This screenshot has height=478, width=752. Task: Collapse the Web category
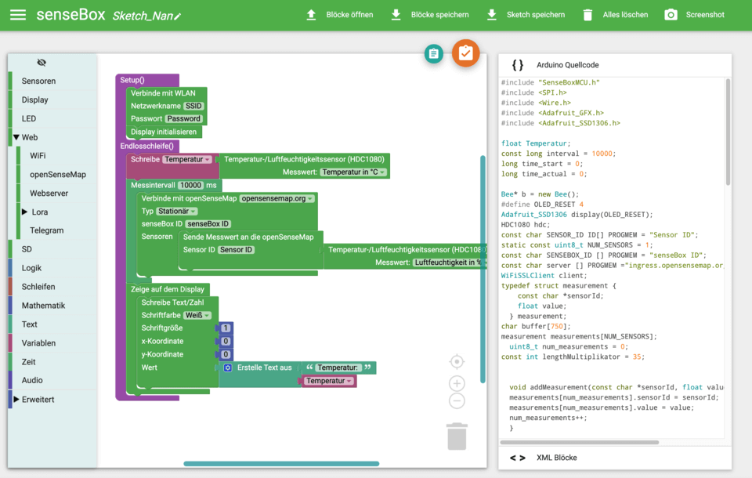[x=16, y=137]
